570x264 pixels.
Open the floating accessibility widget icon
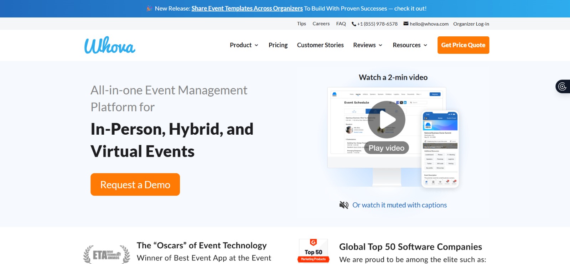pos(562,87)
